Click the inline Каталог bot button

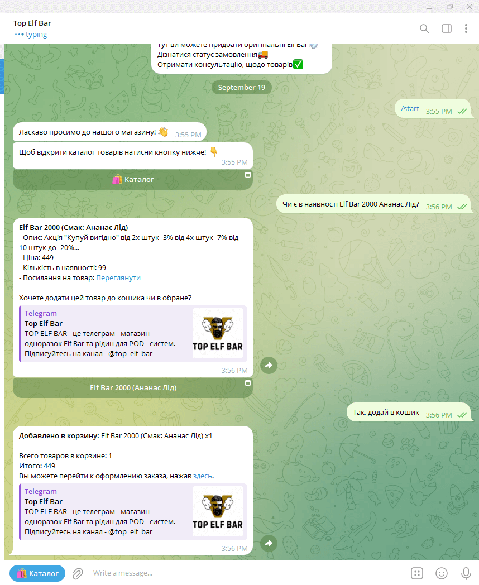click(133, 179)
